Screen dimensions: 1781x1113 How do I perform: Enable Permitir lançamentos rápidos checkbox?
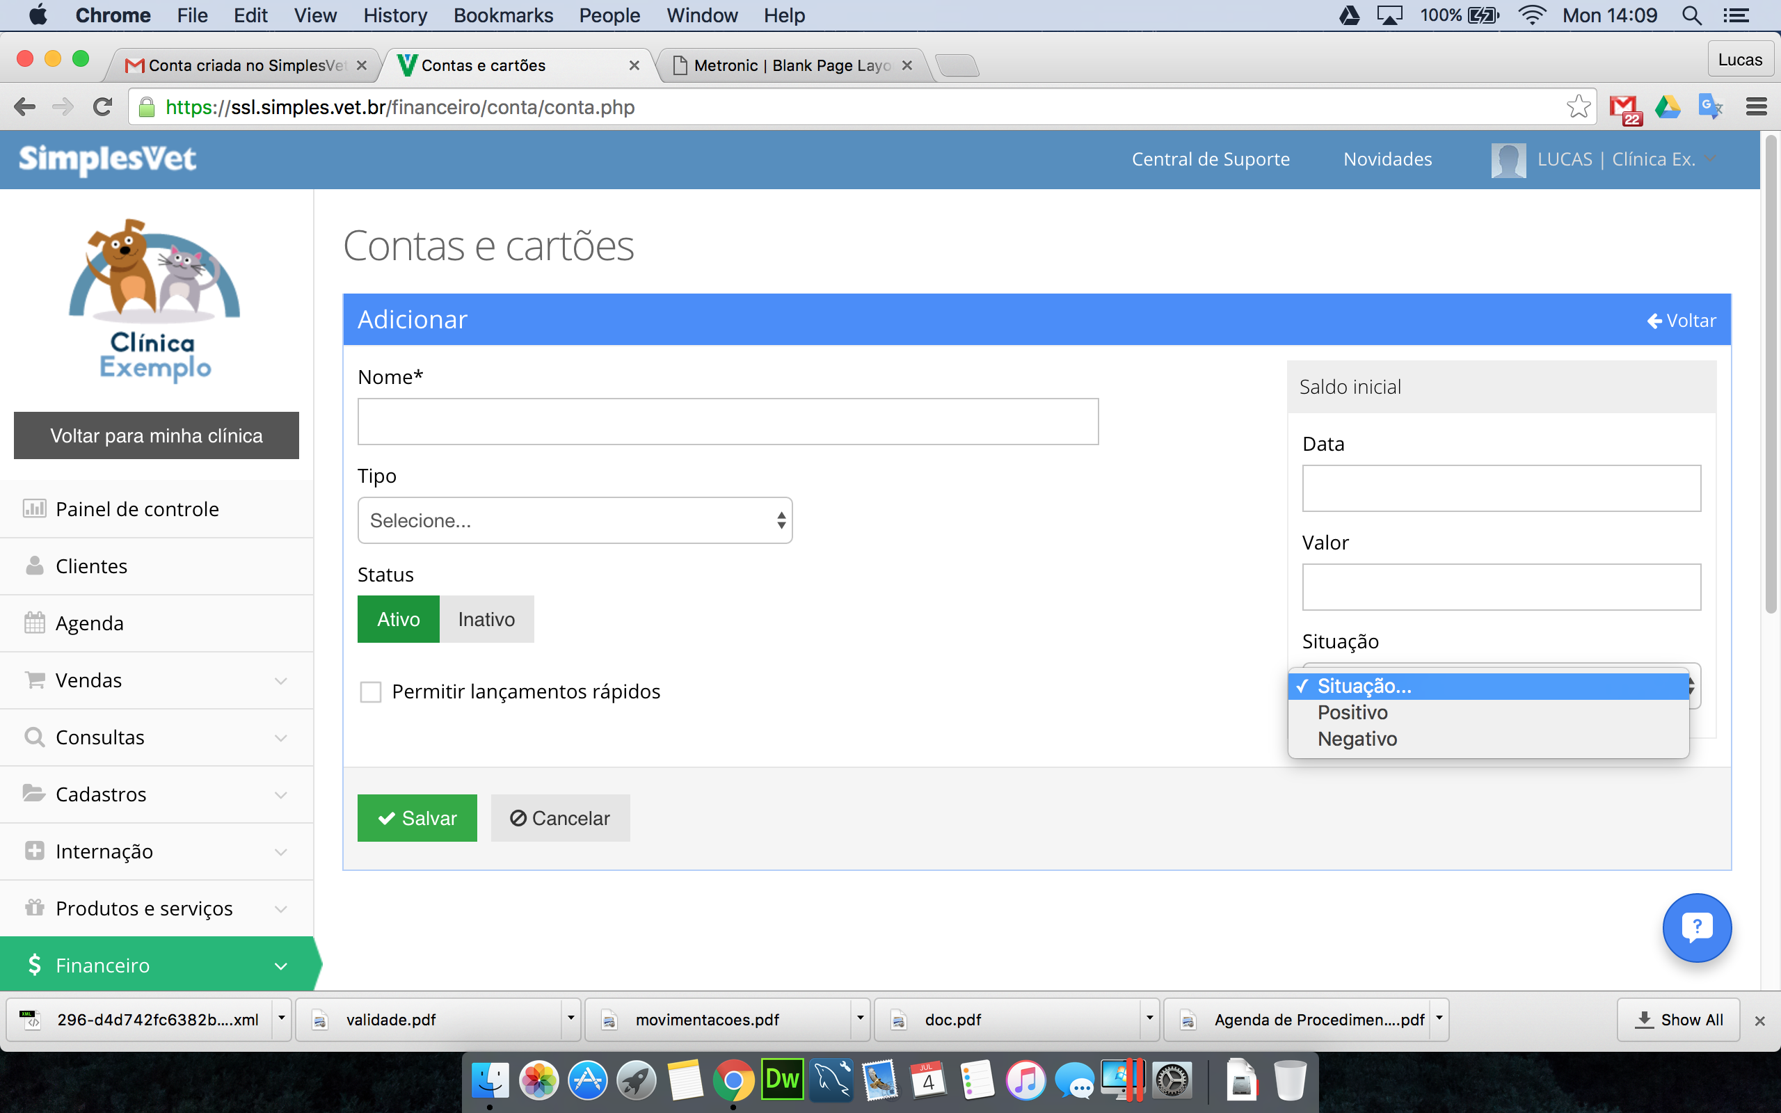[x=370, y=692]
